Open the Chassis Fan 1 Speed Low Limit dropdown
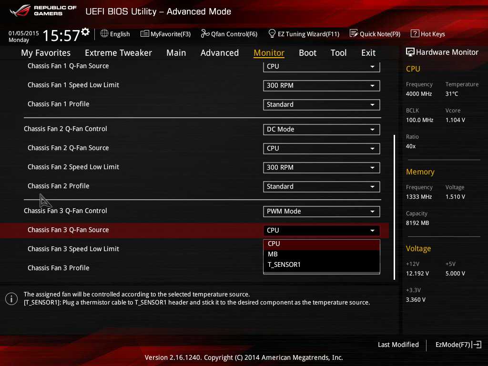 pyautogui.click(x=321, y=85)
